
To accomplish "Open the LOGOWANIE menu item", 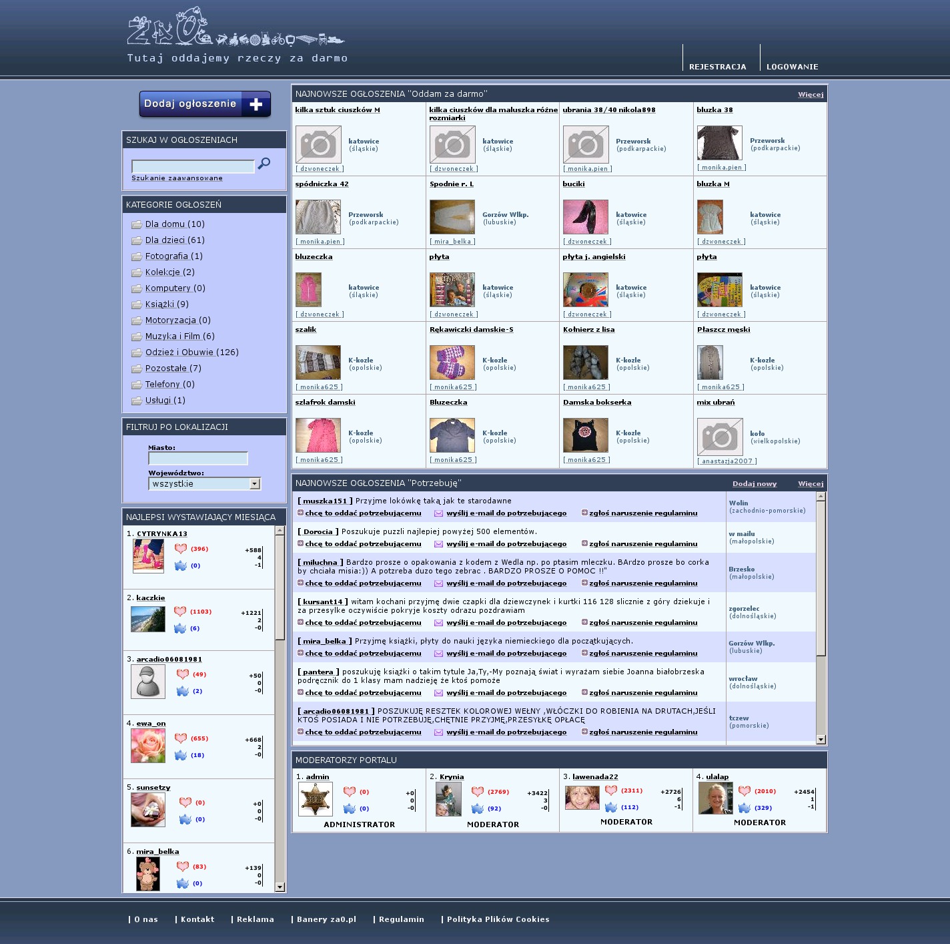I will [x=792, y=67].
